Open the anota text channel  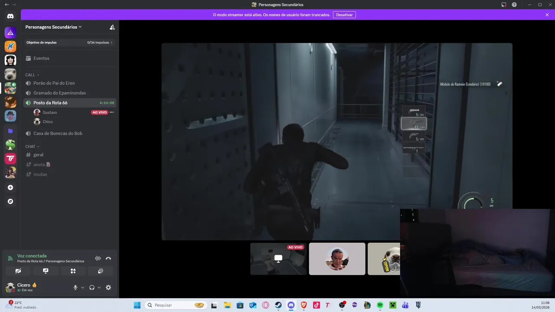pyautogui.click(x=69, y=165)
